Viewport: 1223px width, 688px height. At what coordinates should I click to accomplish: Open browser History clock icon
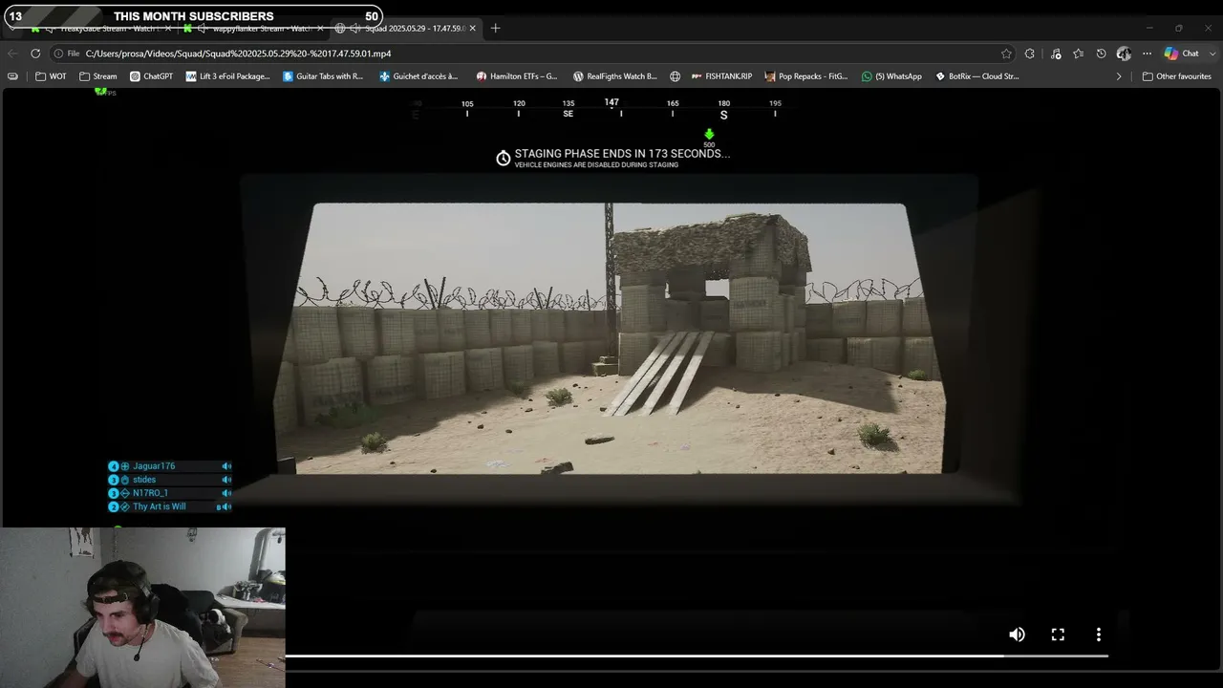click(1101, 54)
